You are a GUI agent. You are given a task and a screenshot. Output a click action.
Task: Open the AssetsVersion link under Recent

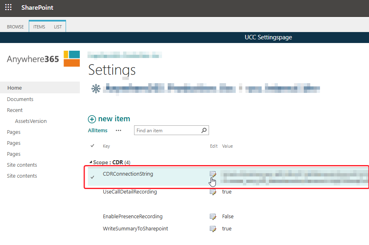31,121
